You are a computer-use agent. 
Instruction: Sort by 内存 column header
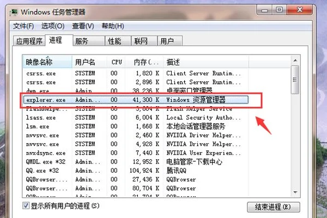click(144, 62)
